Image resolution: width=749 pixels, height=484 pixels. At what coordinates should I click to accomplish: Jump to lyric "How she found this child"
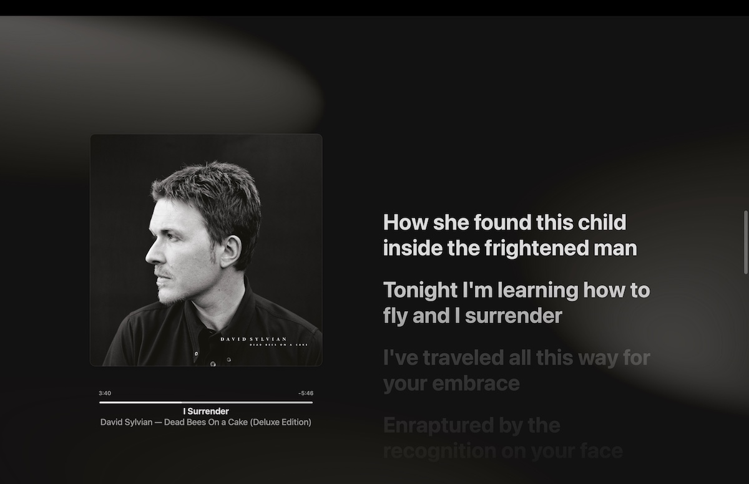click(x=504, y=222)
